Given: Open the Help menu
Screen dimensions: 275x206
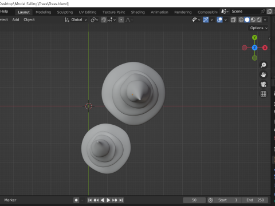Looking at the screenshot, I should point(4,11).
